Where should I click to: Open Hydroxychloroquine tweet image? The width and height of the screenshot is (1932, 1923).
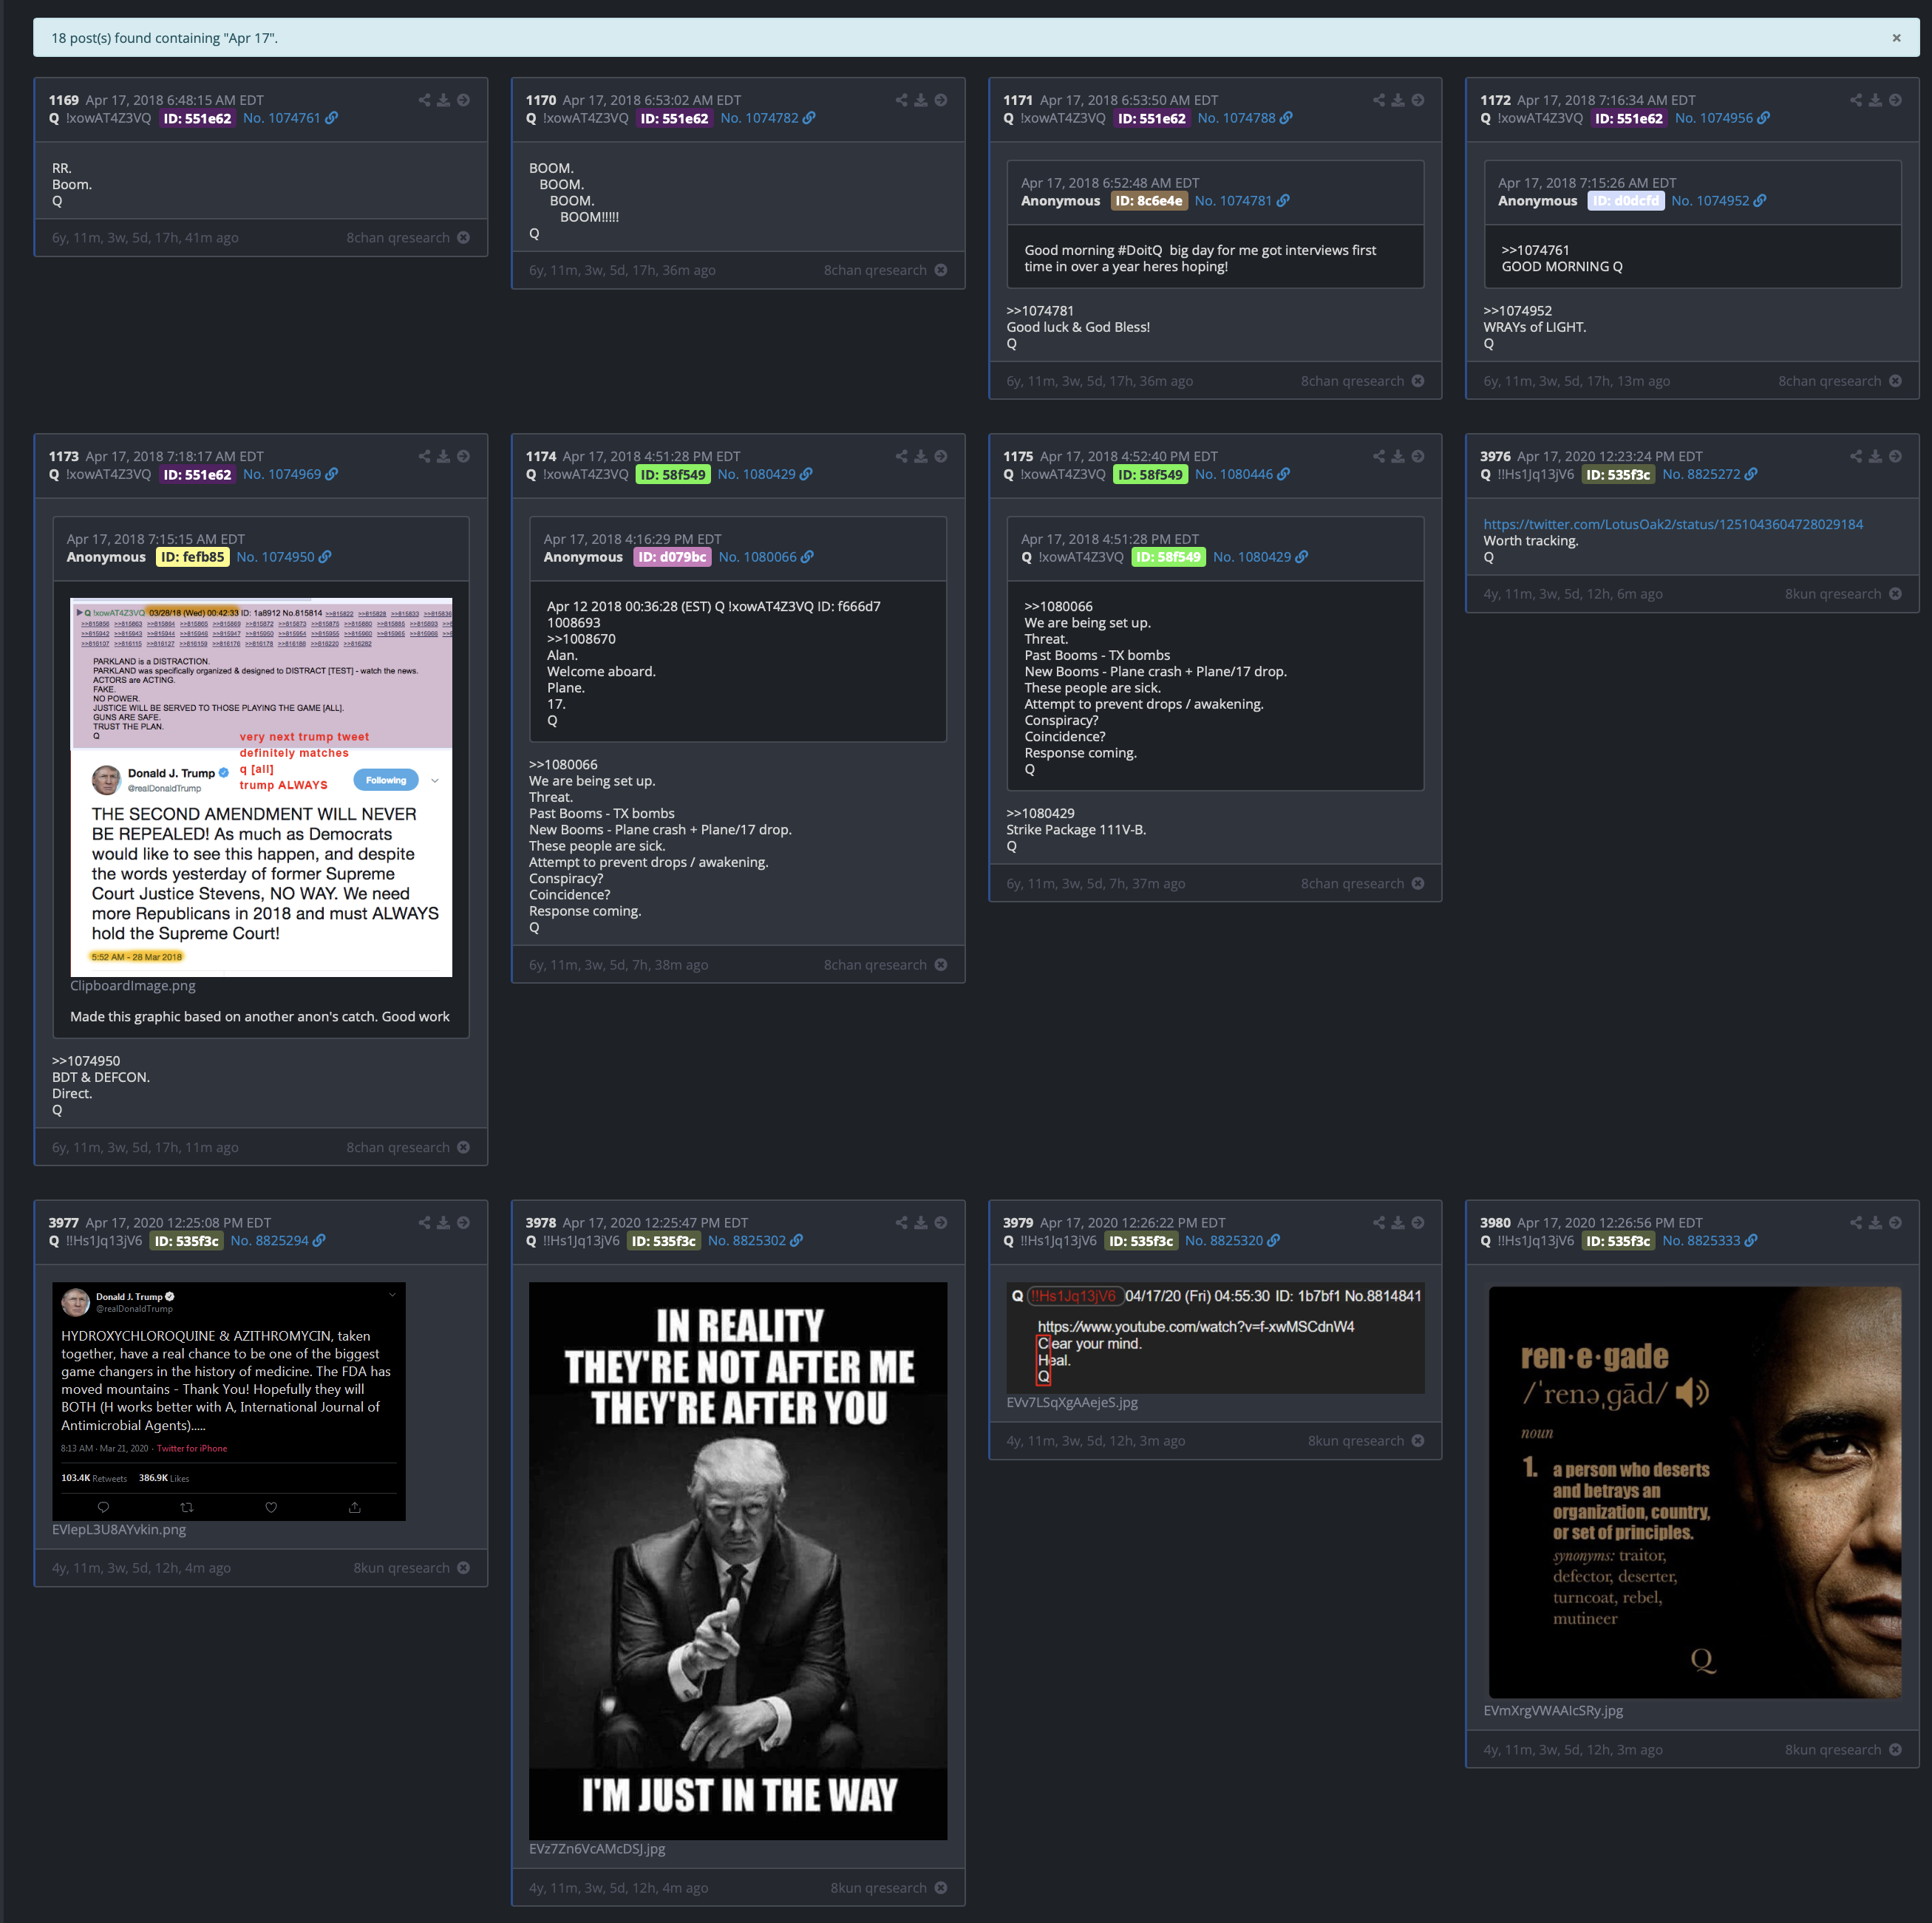(x=229, y=1401)
